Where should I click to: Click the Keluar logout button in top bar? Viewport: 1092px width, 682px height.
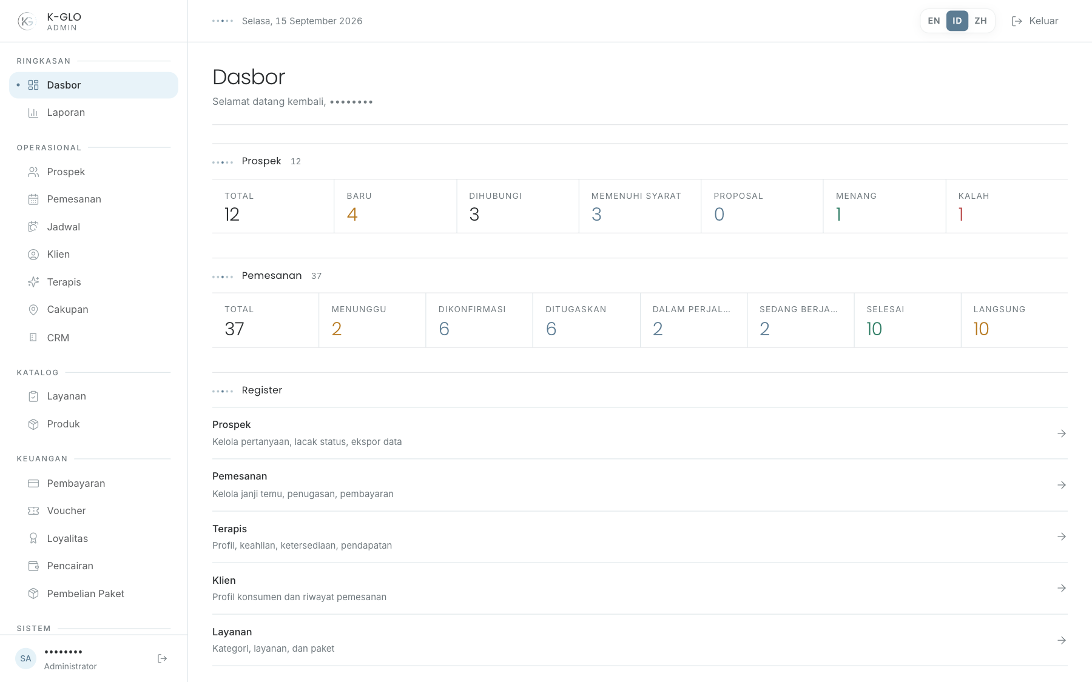tap(1035, 21)
